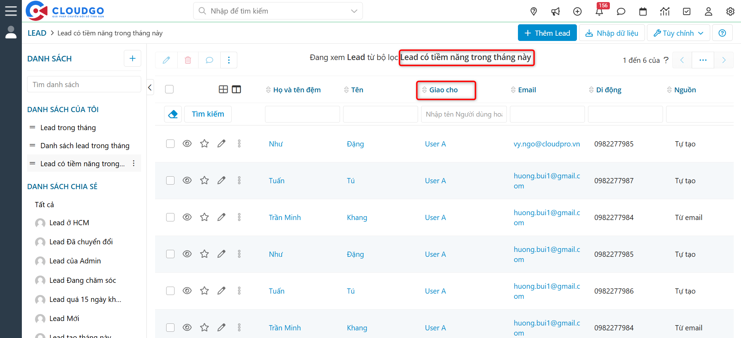Open the hamburger main menu
The height and width of the screenshot is (338, 741).
[x=11, y=11]
